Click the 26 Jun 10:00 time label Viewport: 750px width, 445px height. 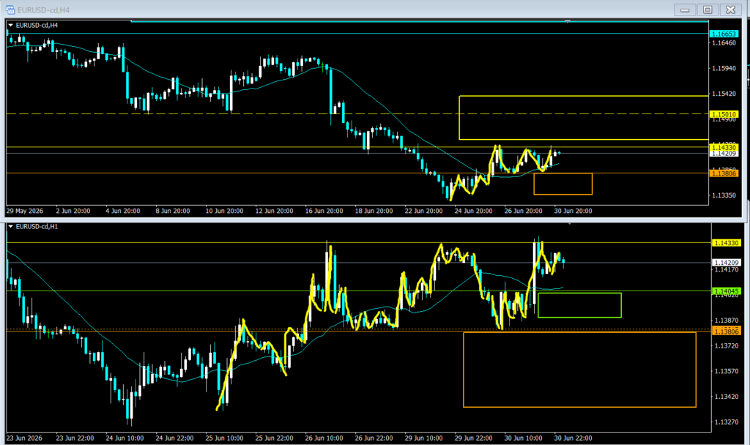click(x=324, y=438)
